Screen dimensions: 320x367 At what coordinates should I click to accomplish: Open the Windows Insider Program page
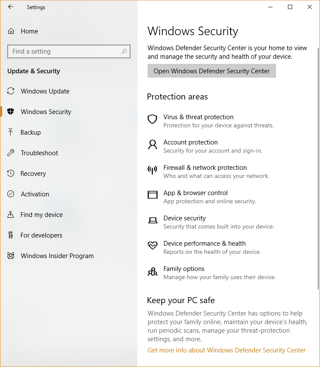[x=57, y=256]
